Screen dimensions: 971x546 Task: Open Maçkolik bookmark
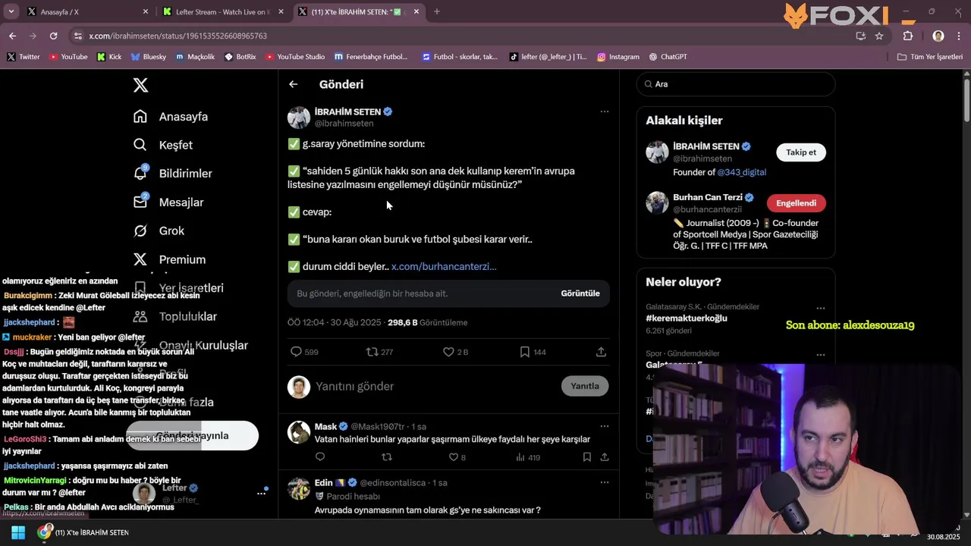(x=195, y=57)
